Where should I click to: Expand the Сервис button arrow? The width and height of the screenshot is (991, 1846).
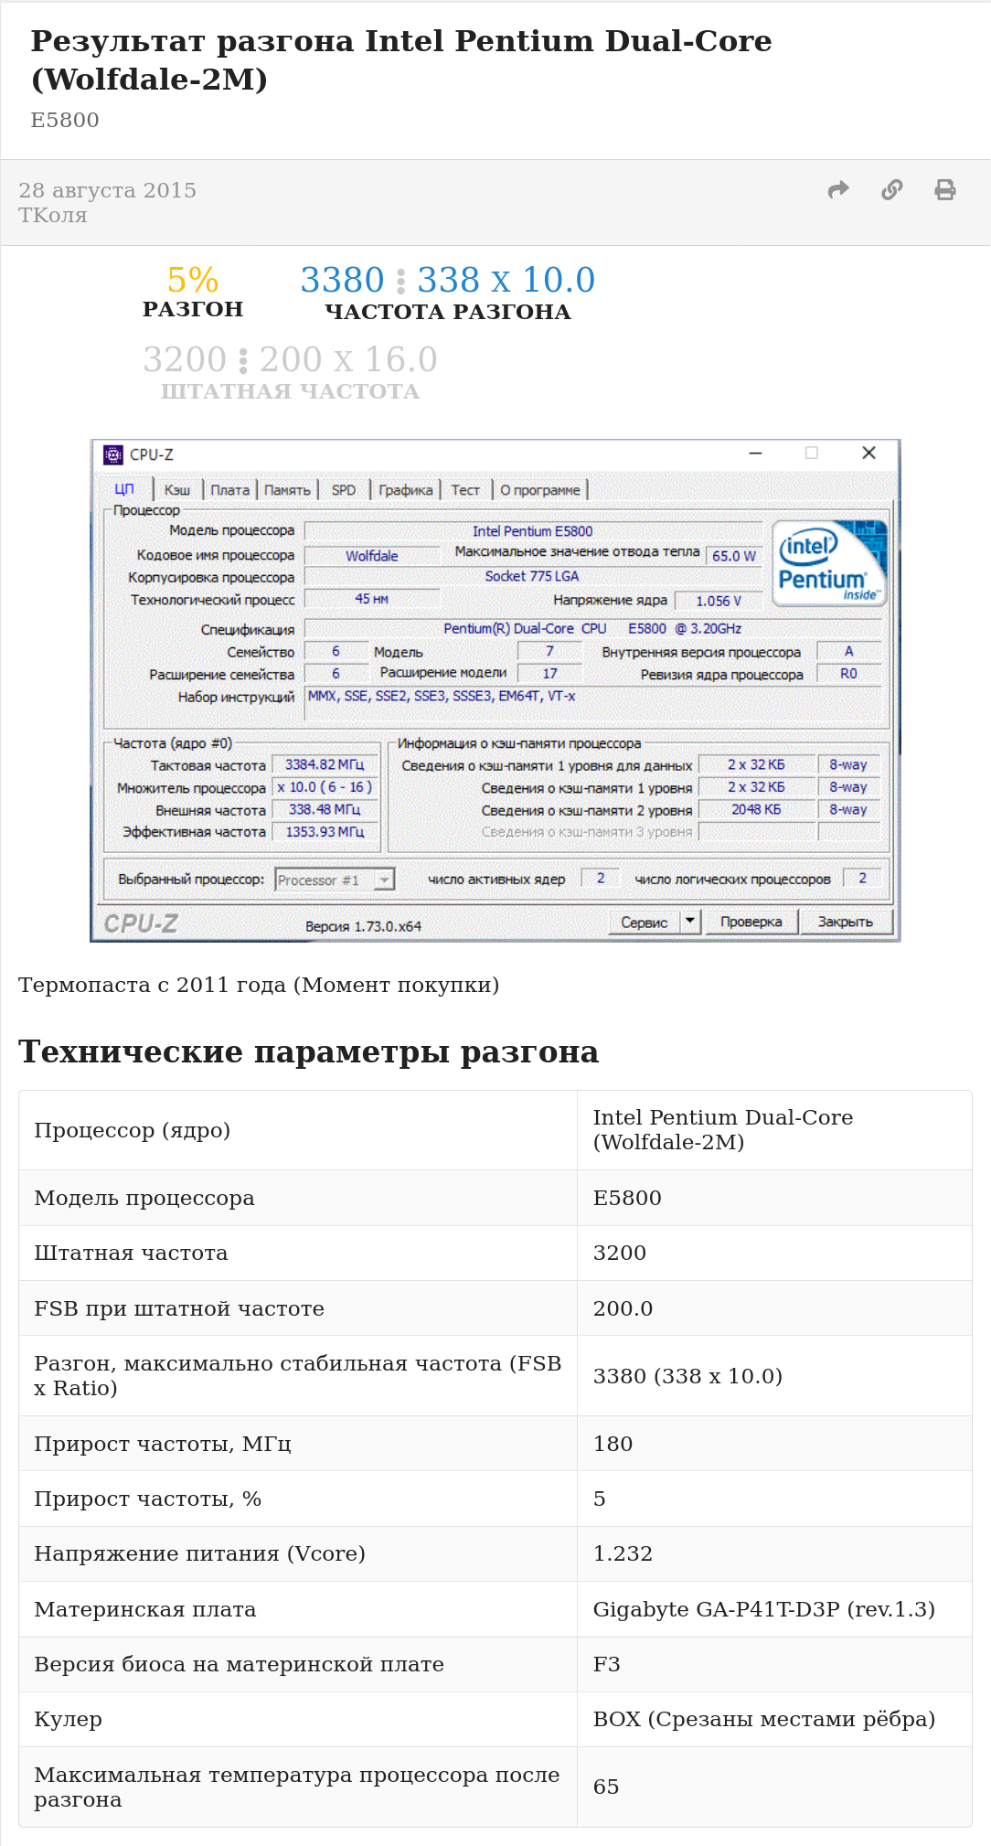coord(691,921)
